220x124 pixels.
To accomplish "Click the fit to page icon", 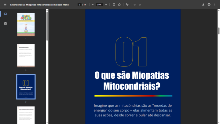I will point(114,5).
